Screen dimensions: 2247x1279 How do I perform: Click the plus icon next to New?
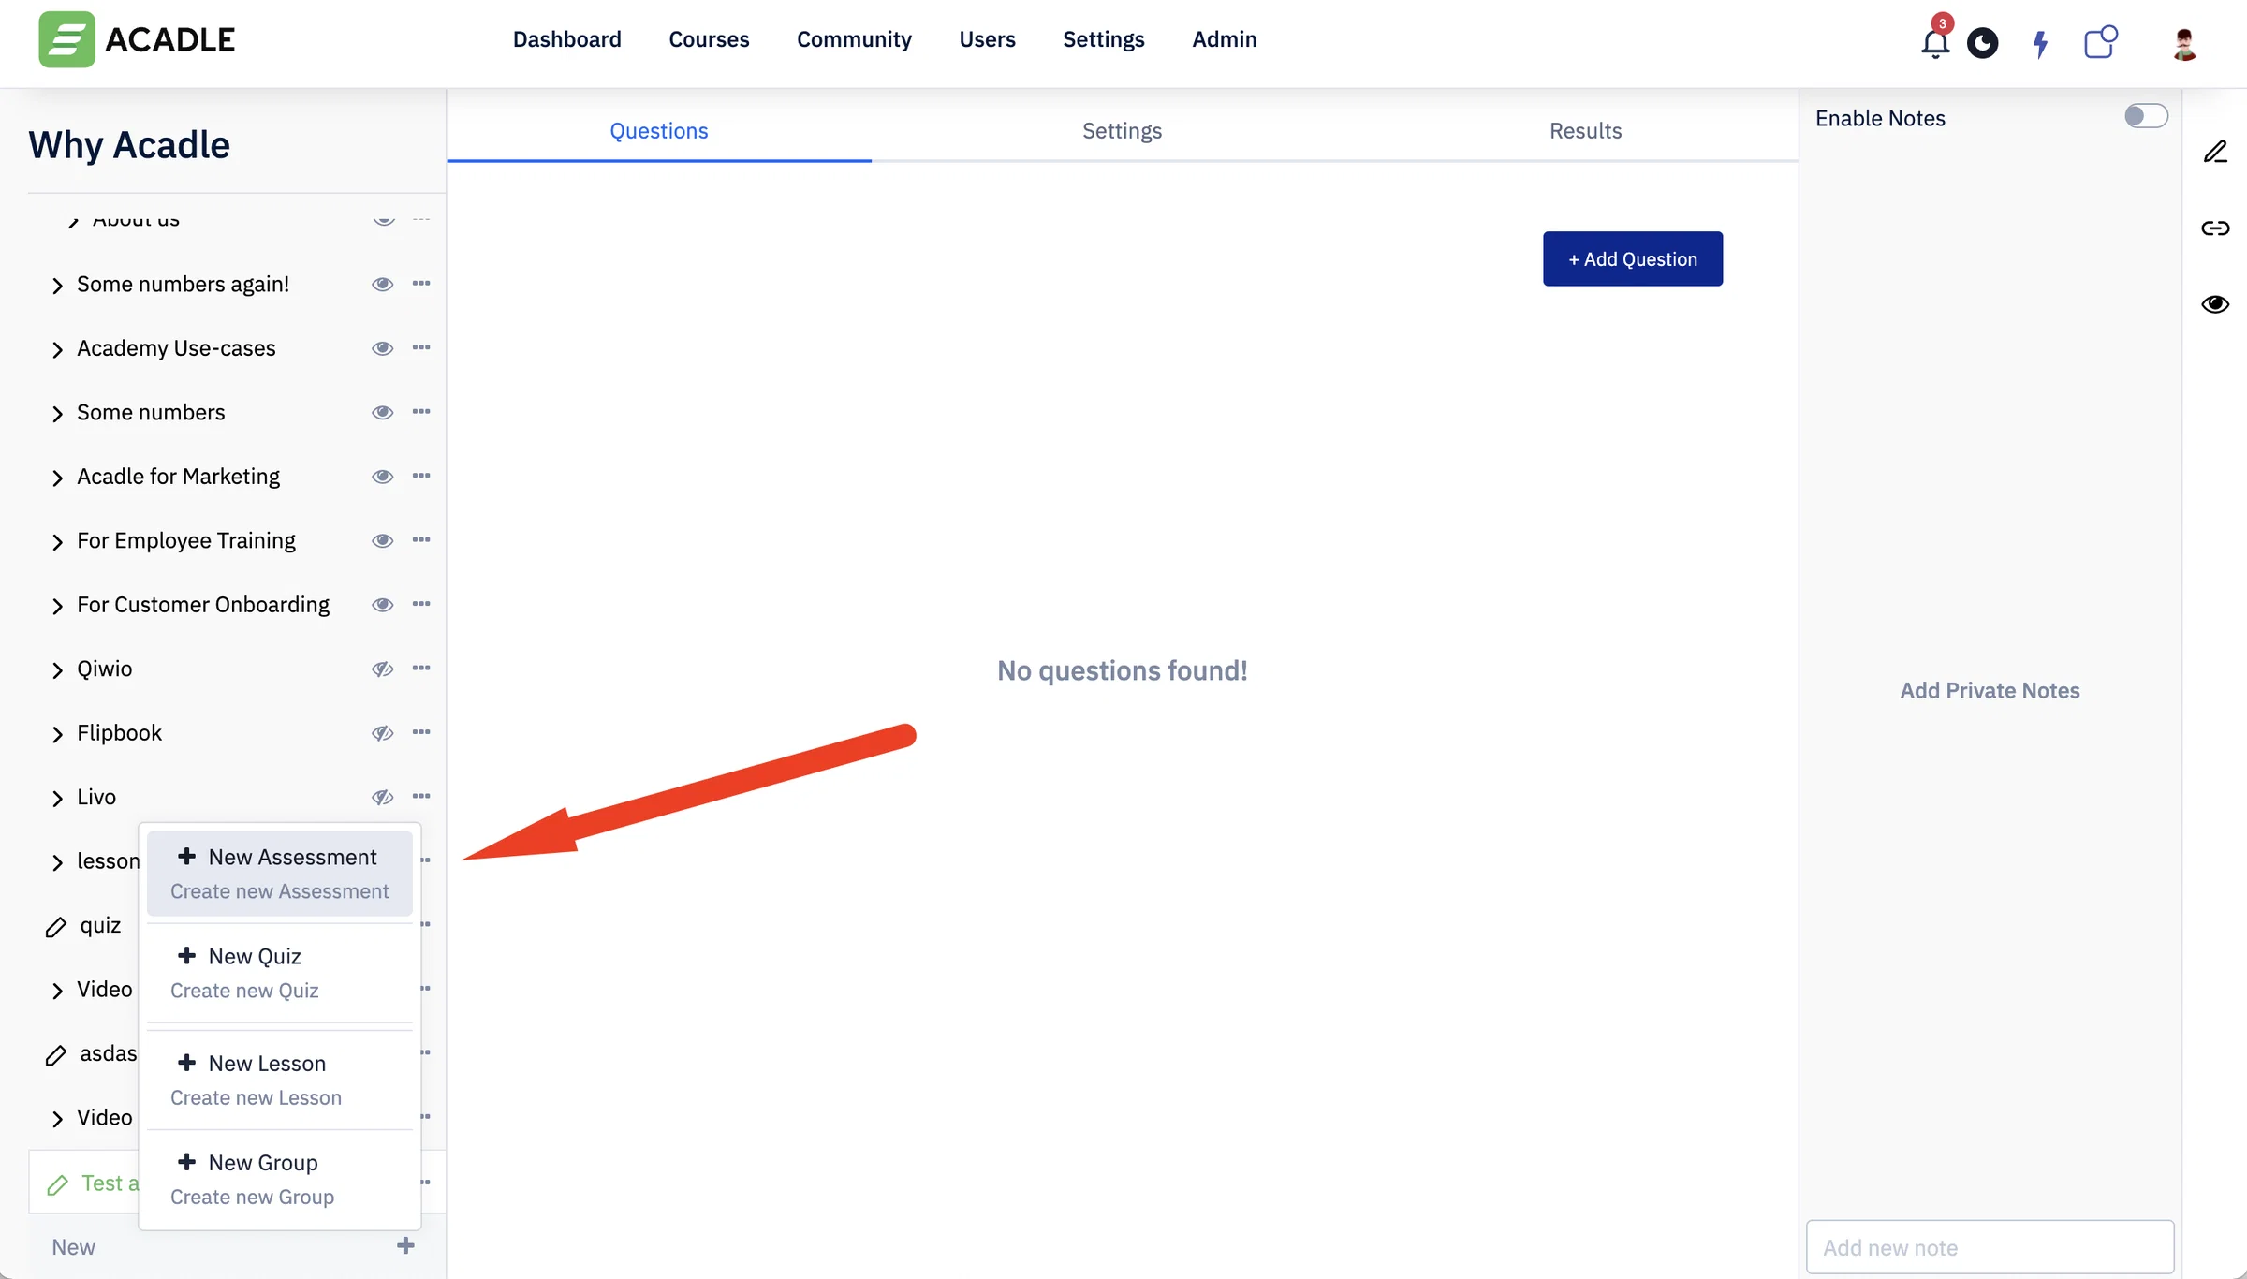tap(405, 1245)
